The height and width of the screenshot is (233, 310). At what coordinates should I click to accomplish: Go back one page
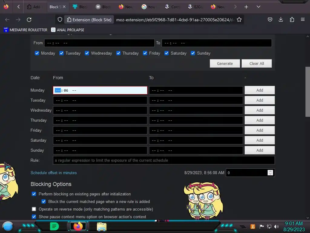(x=7, y=20)
